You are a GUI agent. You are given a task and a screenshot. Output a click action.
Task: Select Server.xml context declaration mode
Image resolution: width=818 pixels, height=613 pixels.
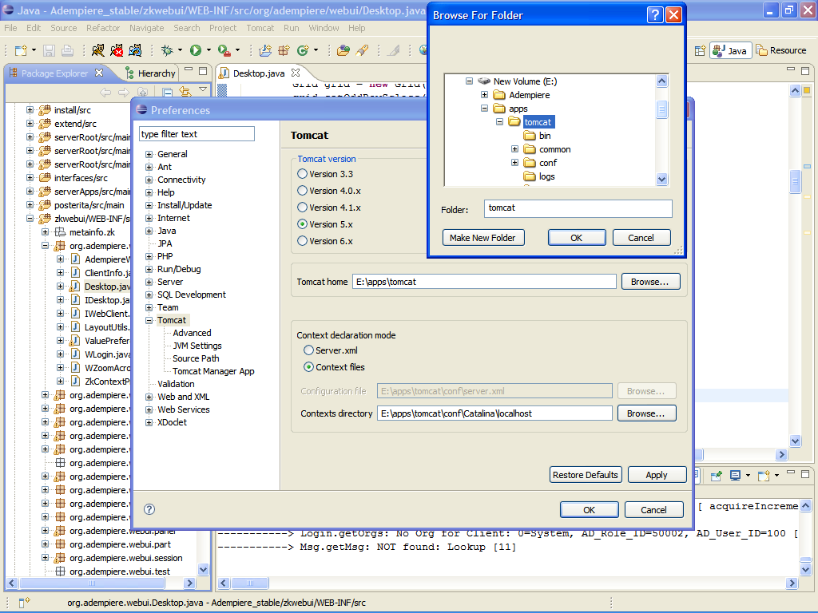[309, 350]
